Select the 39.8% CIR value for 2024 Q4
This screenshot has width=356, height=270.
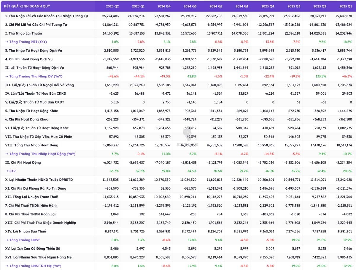click(x=166, y=171)
